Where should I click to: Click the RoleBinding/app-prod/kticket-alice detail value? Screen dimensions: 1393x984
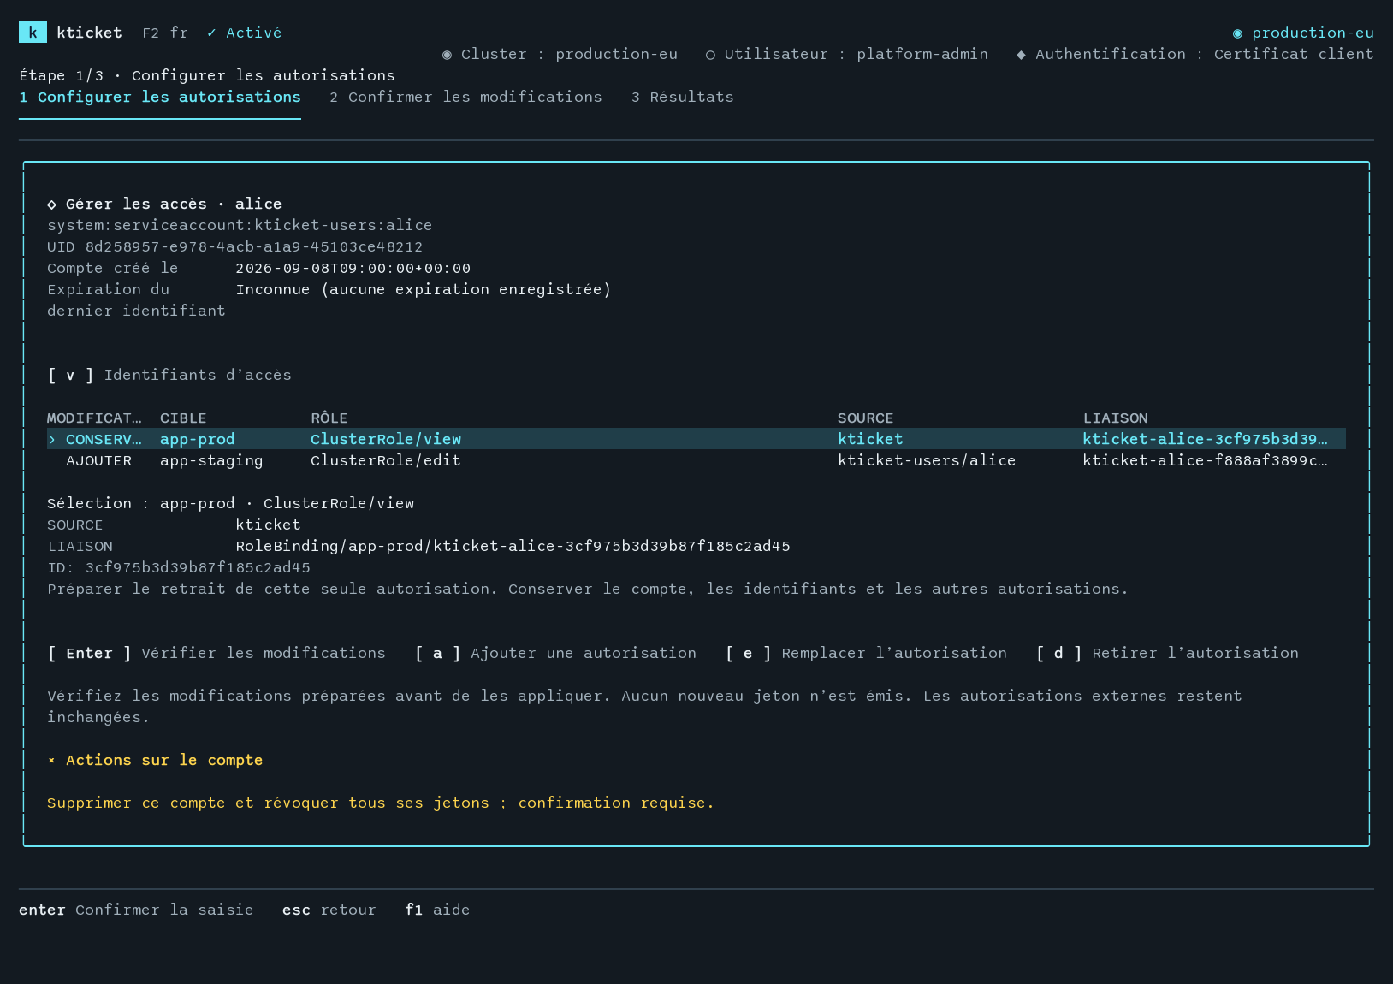[513, 546]
